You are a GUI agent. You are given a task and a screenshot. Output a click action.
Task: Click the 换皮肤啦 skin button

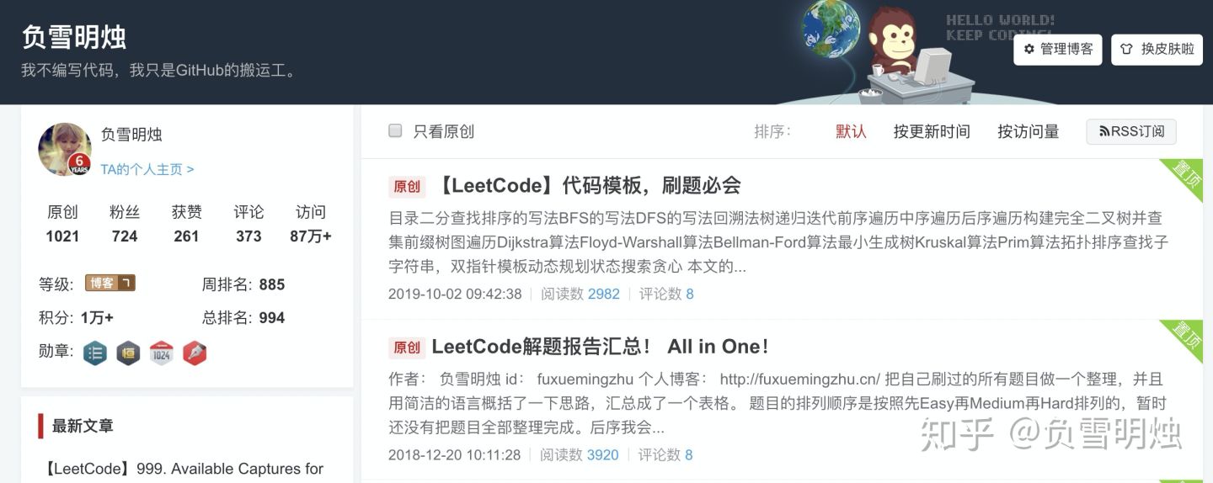(x=1158, y=49)
